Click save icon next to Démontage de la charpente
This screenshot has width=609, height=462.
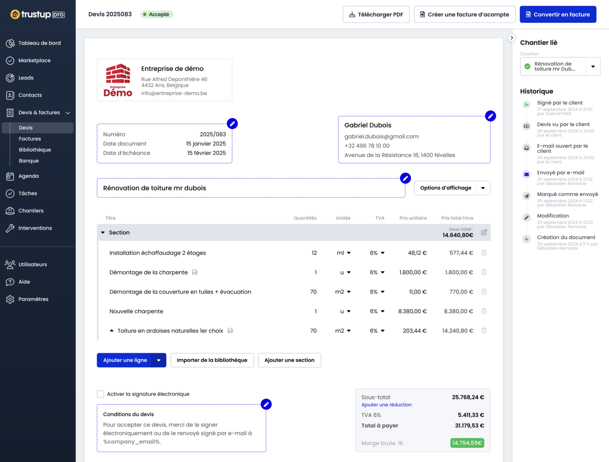[195, 272]
